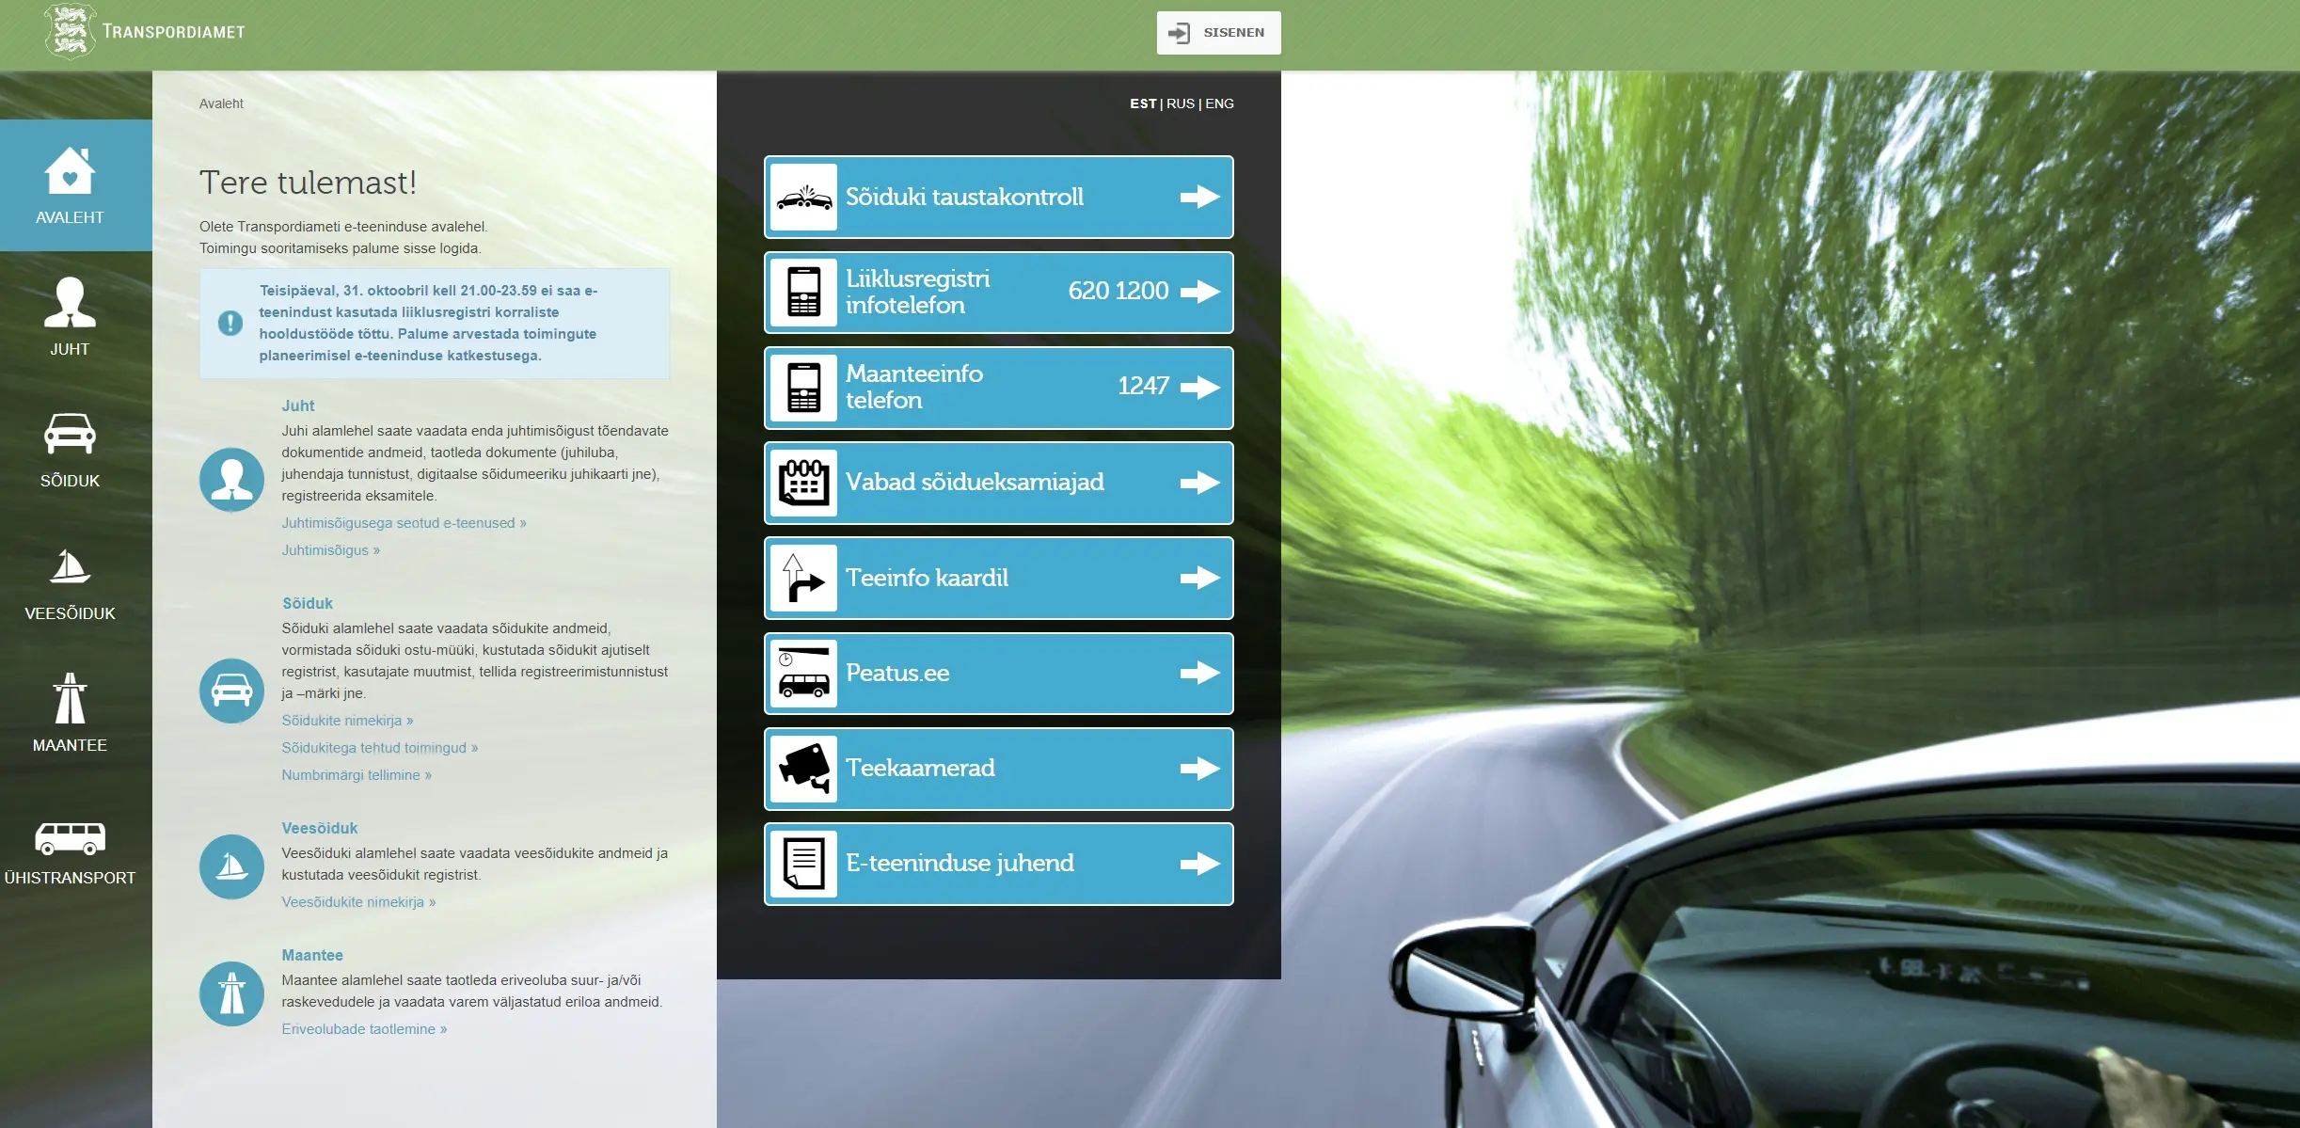The image size is (2300, 1128).
Task: Open the Juhtimisõigus link
Action: pyautogui.click(x=330, y=550)
